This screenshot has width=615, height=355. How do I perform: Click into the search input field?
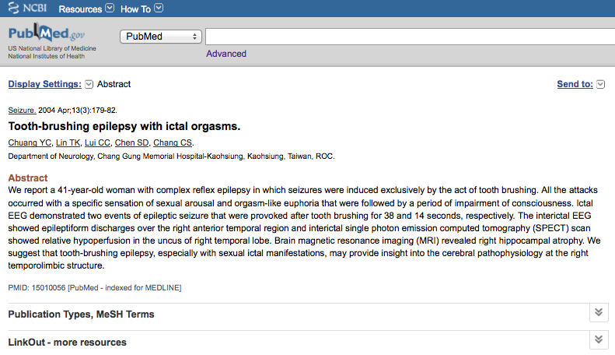coord(410,37)
